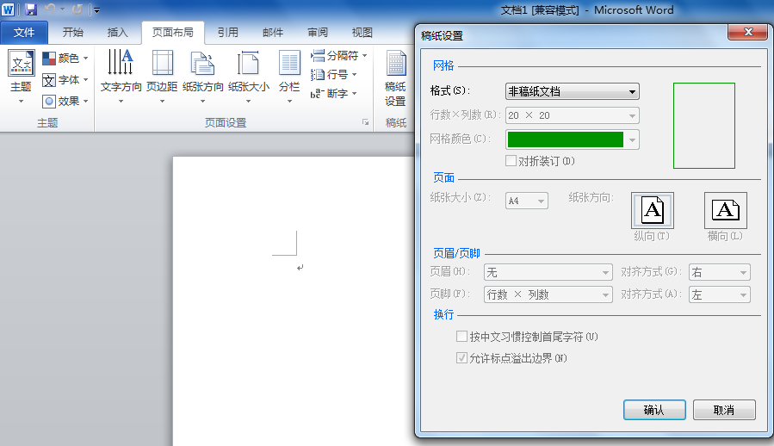Open the 效果 theme effects menu
The width and height of the screenshot is (774, 446).
coord(65,102)
